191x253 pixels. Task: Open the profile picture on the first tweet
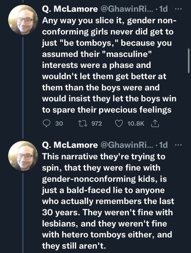click(x=23, y=20)
